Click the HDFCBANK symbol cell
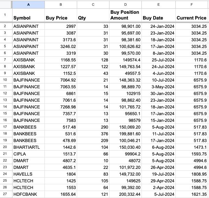 (x=28, y=194)
